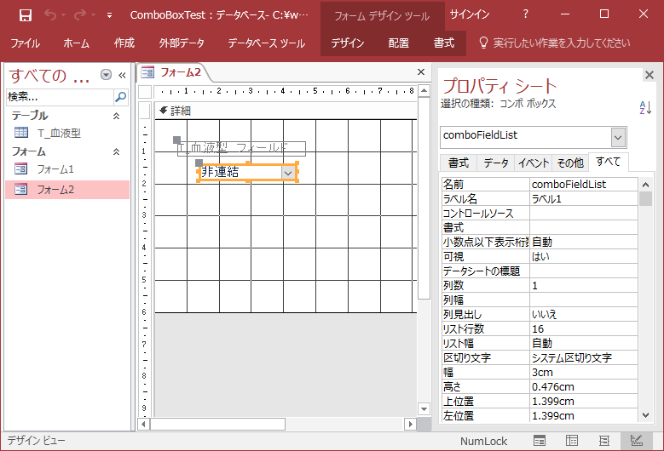This screenshot has width=664, height=451.
Task: Click the 可視 value はい
Action: tap(584, 257)
